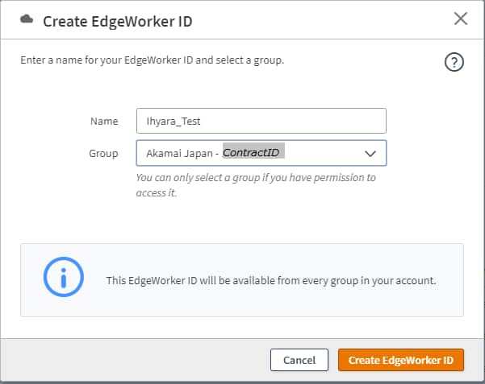The height and width of the screenshot is (384, 485).
Task: Focus the Name field containing Ihyara_Test
Action: click(261, 121)
